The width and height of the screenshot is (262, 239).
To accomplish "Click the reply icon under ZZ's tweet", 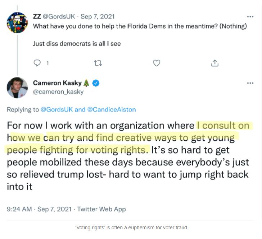I will (38, 63).
